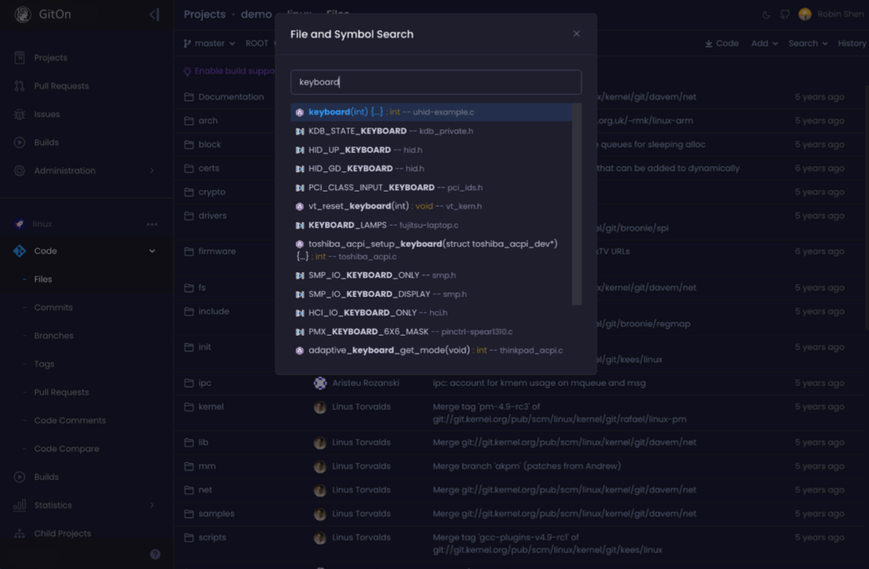Click Aristeu Rozanski author avatar
This screenshot has height=569, width=869.
[320, 382]
